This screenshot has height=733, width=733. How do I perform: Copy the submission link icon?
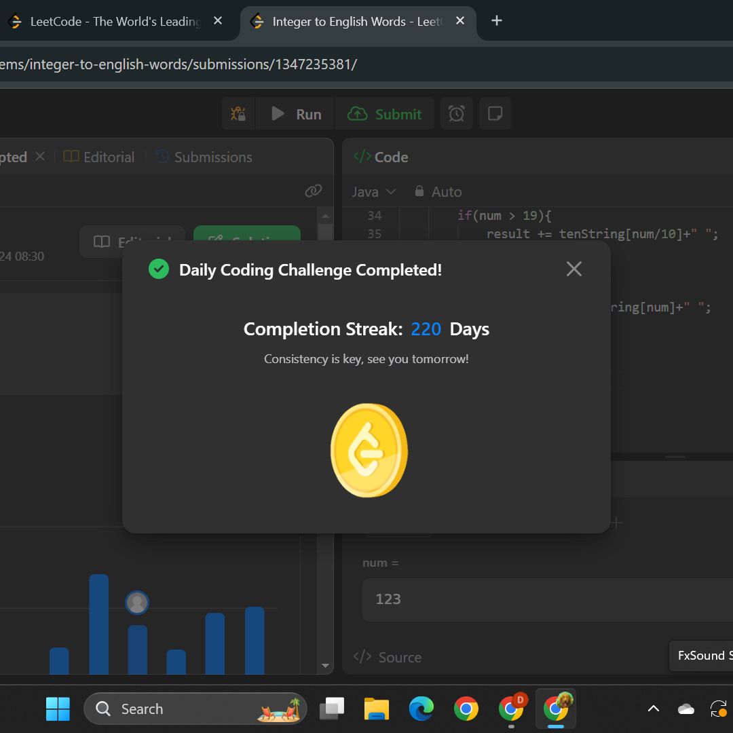313,191
